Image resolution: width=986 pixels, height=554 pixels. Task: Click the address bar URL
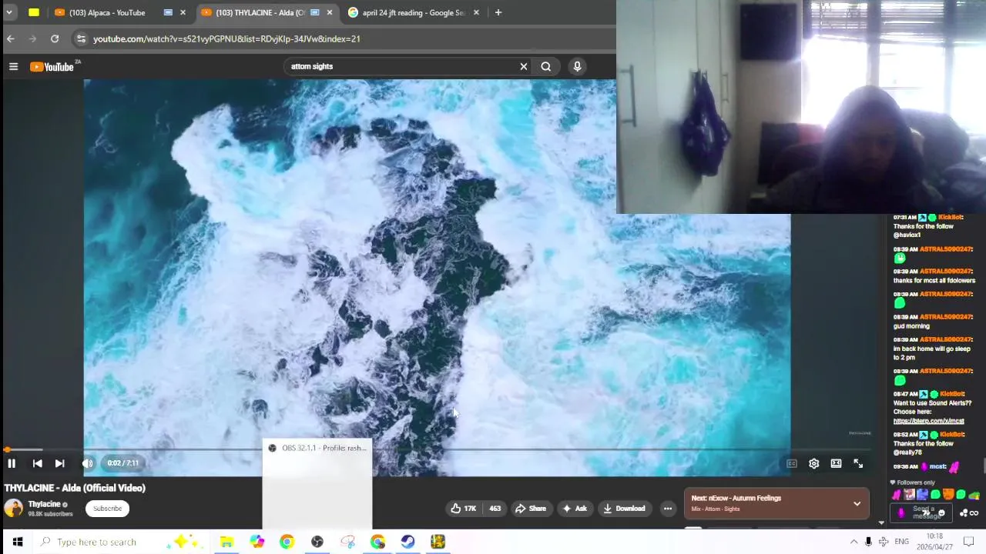[x=226, y=38]
